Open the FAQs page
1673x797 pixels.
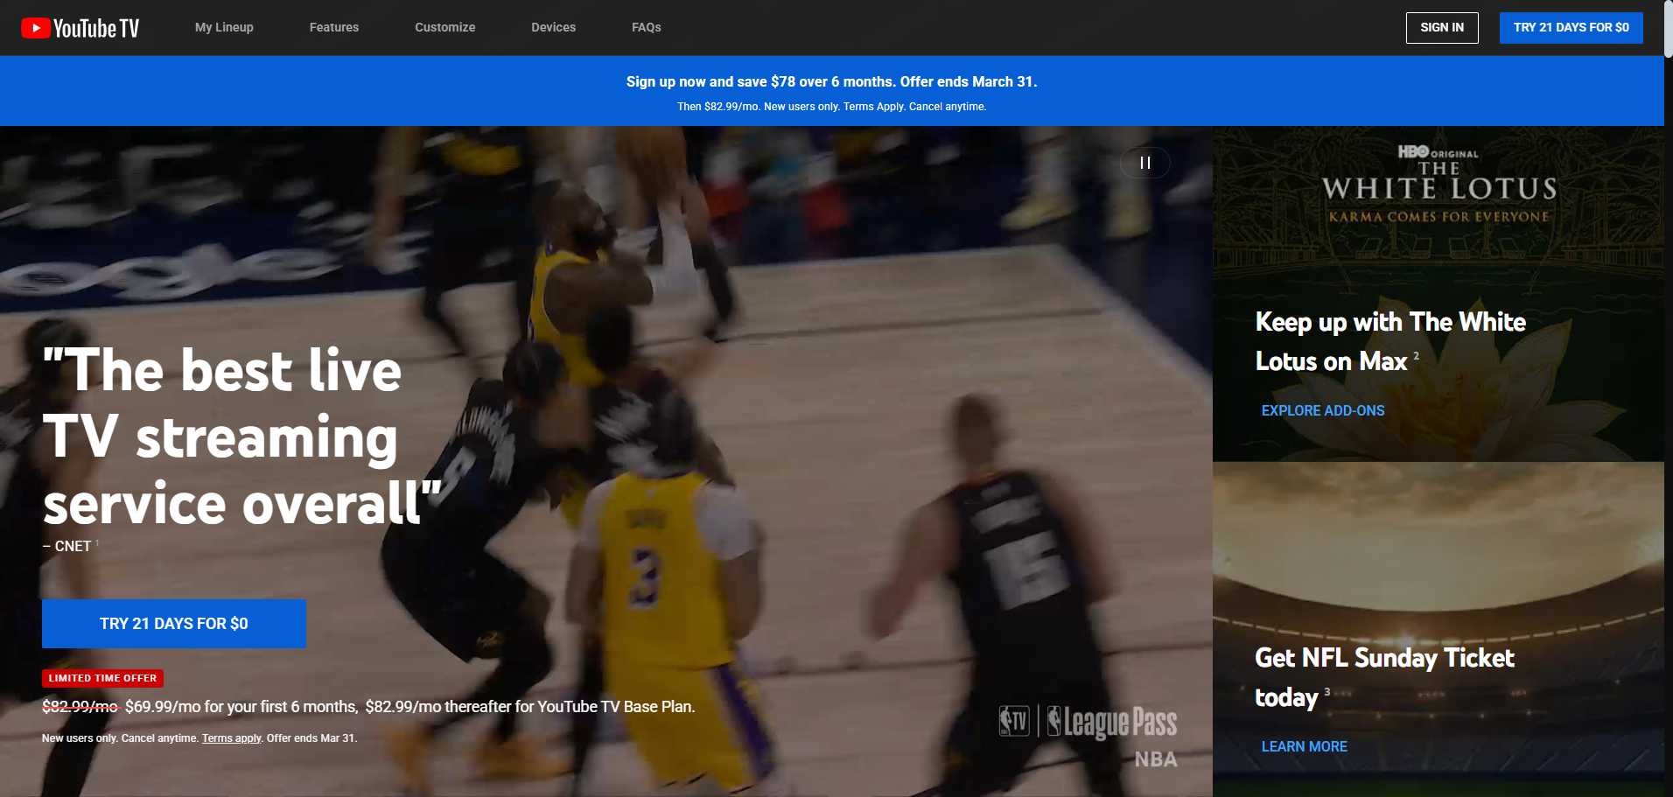(x=646, y=27)
